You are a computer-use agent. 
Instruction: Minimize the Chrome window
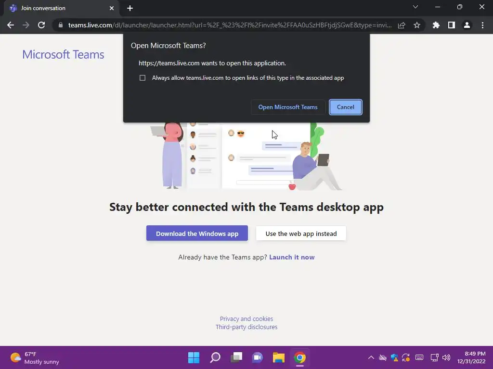[437, 7]
